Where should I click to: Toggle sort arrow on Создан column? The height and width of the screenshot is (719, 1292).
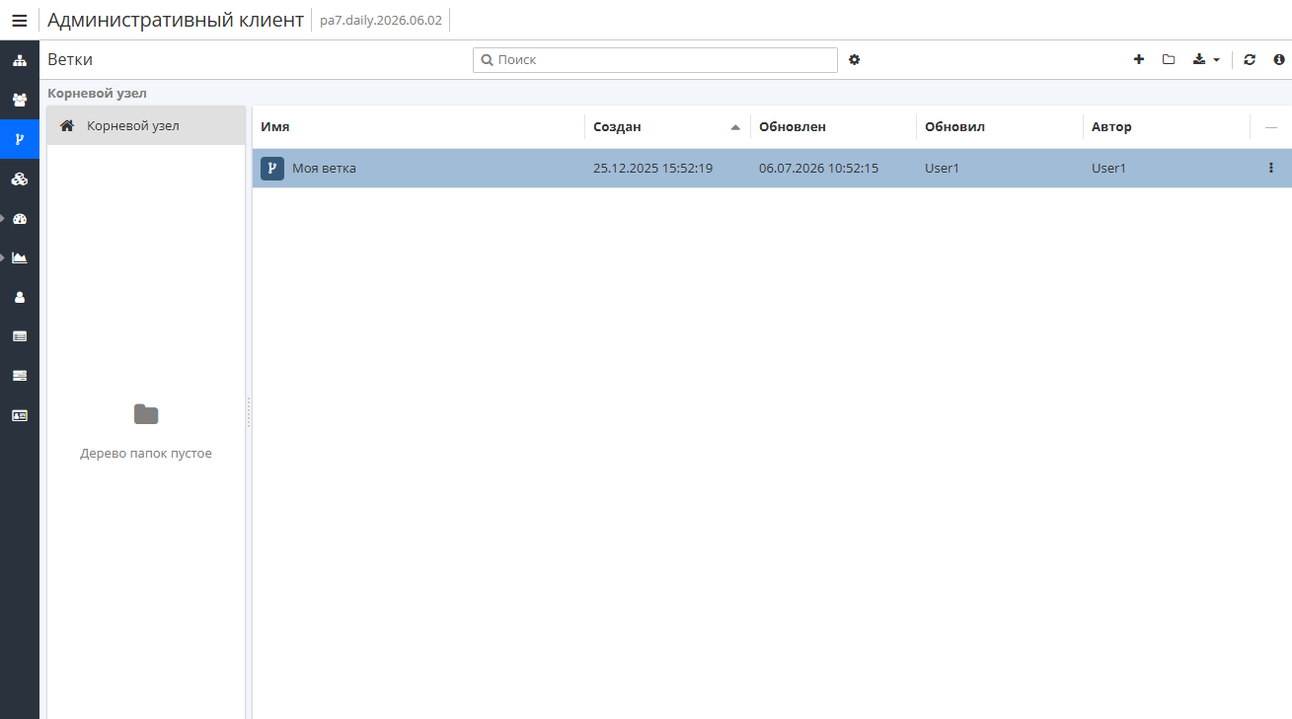coord(734,127)
